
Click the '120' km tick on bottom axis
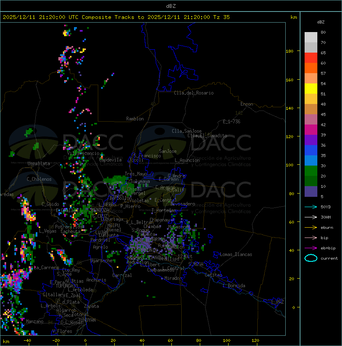pyautogui.click(x=255, y=341)
